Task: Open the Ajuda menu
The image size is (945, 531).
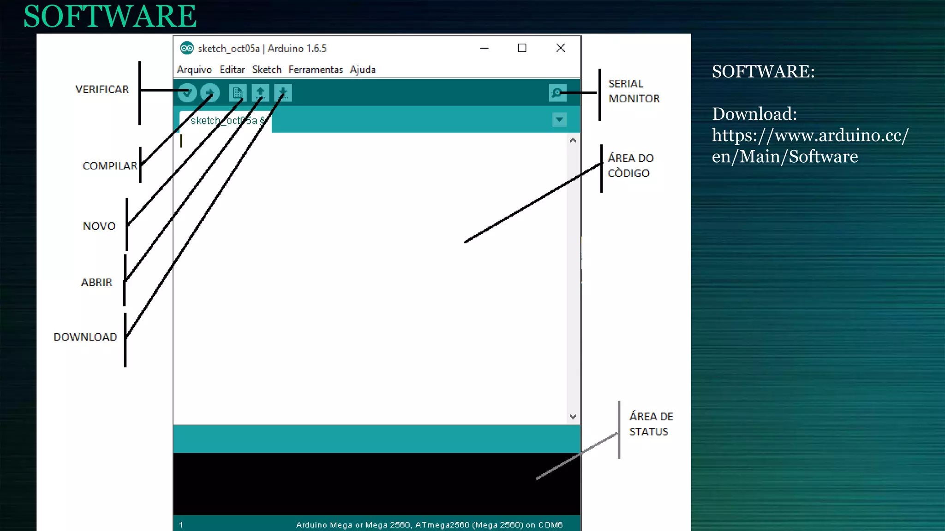Action: [363, 70]
